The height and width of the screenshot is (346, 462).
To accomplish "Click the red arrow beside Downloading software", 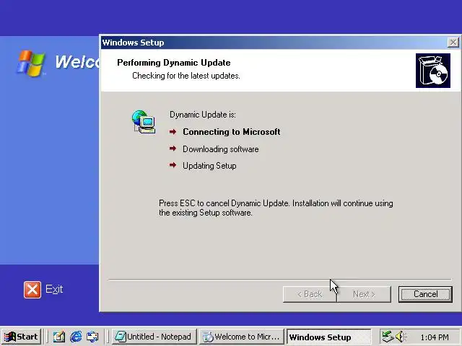I will tap(173, 148).
